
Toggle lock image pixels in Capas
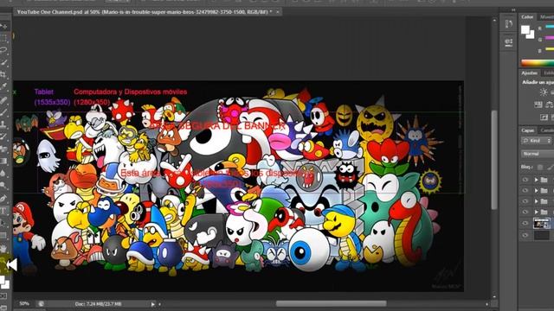550,167
